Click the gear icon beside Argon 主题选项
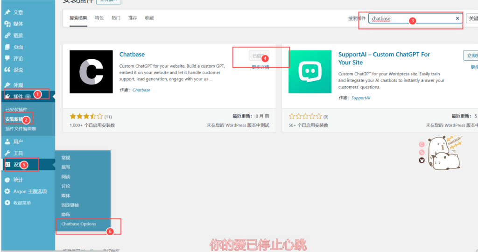478x252 pixels. tap(7, 191)
